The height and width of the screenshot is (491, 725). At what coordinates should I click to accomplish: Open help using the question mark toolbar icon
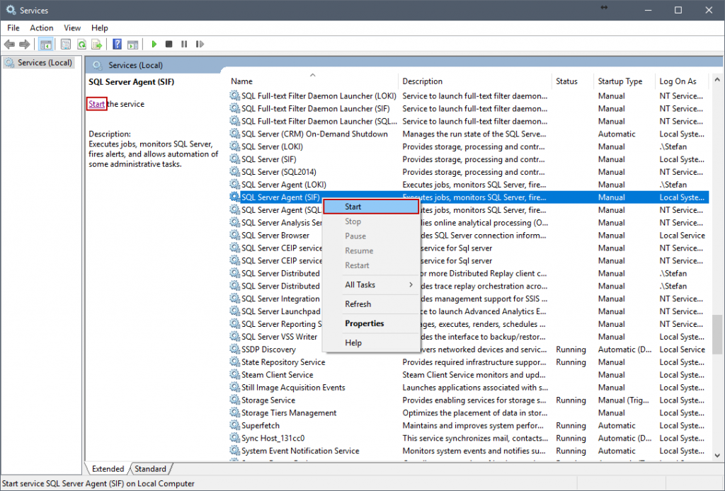click(117, 44)
